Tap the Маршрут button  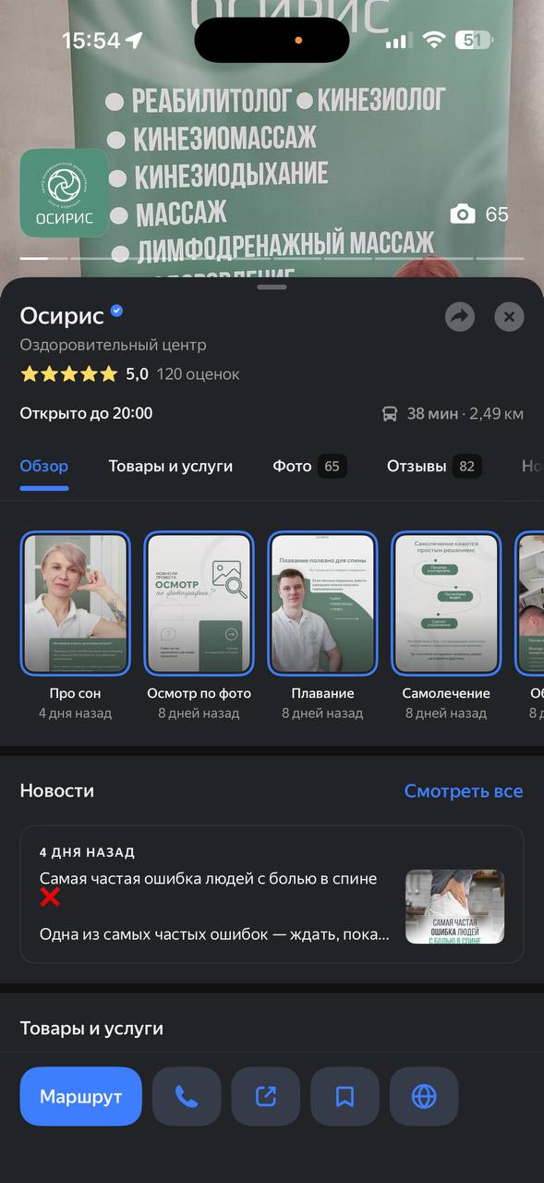point(81,1096)
